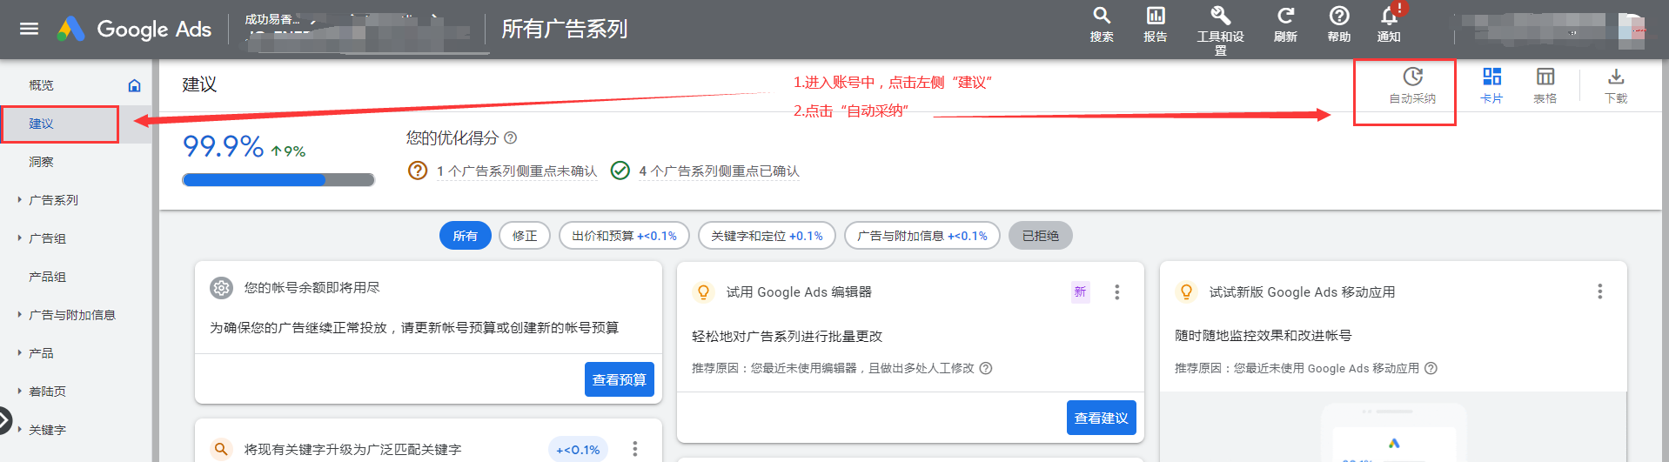Expand 着陆页 in sidebar

pyautogui.click(x=20, y=391)
